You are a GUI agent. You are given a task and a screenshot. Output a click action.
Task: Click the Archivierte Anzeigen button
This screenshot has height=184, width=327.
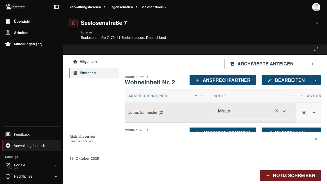pyautogui.click(x=262, y=64)
